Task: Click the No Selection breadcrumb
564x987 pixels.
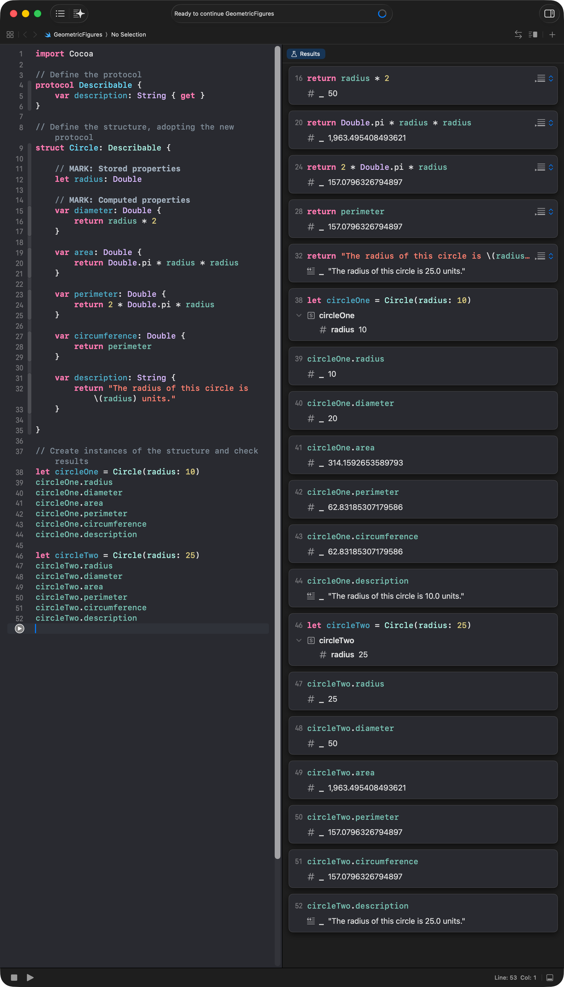Action: point(128,34)
